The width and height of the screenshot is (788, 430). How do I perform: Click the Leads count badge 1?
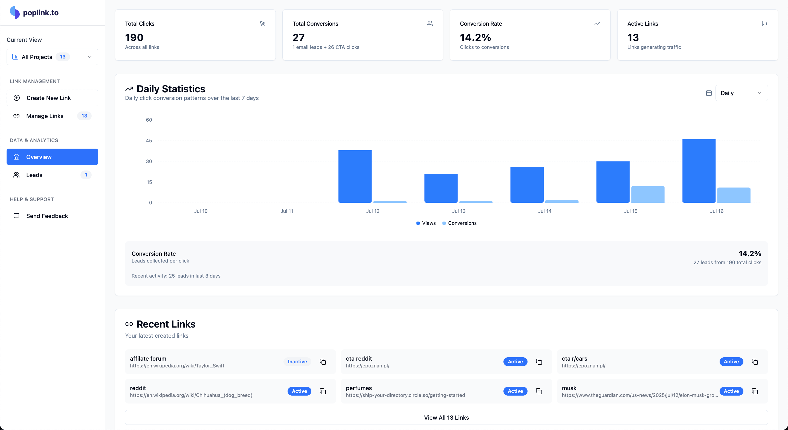click(x=86, y=175)
